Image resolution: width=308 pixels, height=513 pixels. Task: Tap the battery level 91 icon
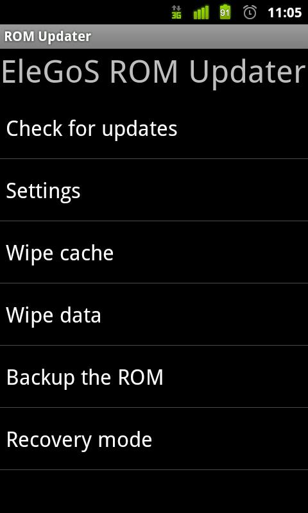pos(225,12)
